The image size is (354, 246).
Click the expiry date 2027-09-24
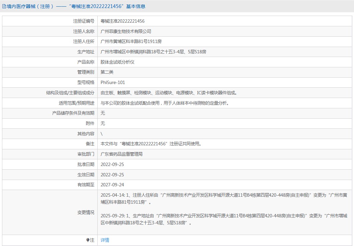112,185
